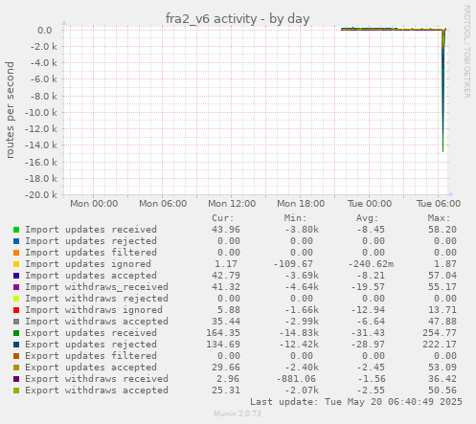Click the 'Import updates filtered' legend label
The height and width of the screenshot is (424, 476).
pos(91,253)
